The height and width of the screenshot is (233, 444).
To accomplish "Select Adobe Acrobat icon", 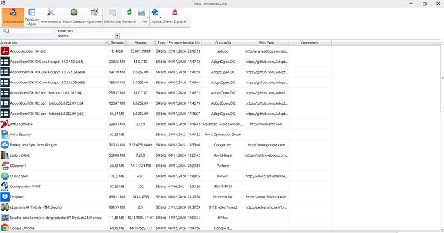I will click(5, 51).
